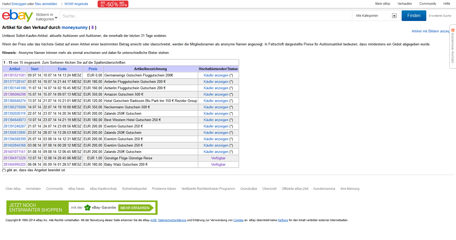The width and height of the screenshot is (456, 240).
Task: Click the MEHR ERFAHREN button
Action: [x=136, y=208]
